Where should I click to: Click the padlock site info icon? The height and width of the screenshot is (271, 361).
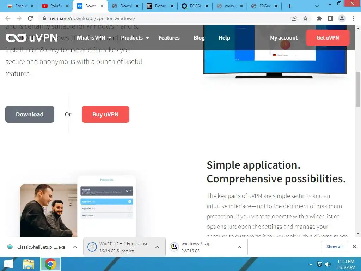pos(44,18)
